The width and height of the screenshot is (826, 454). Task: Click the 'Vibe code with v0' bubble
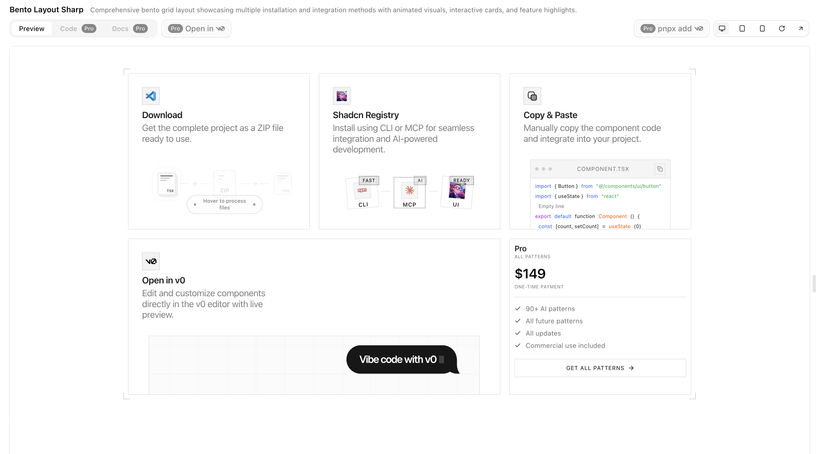pos(402,359)
